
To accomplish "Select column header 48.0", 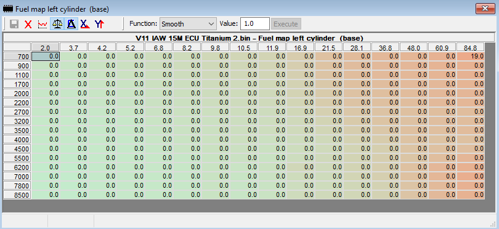I will pos(413,47).
